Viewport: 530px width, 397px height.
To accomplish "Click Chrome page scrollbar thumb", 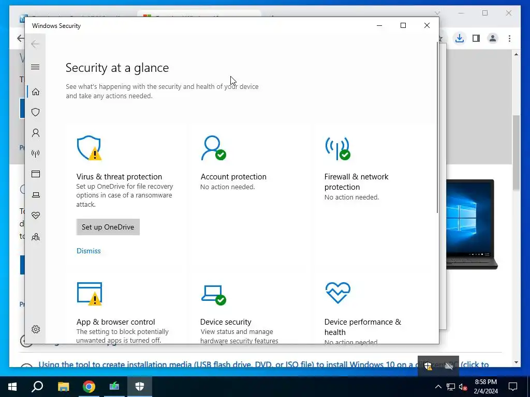I will (516, 152).
